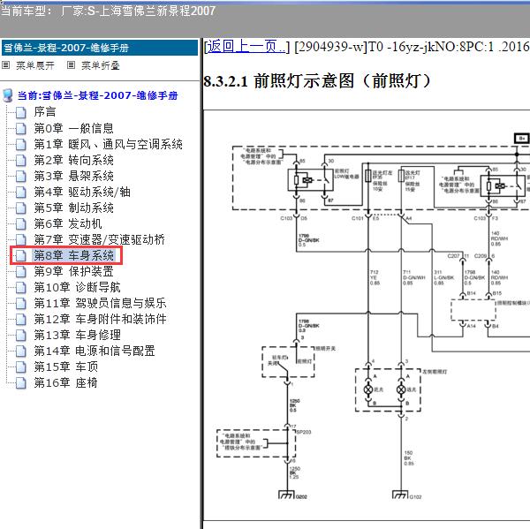
Task: Open the 序言 entry
Action: tap(45, 112)
